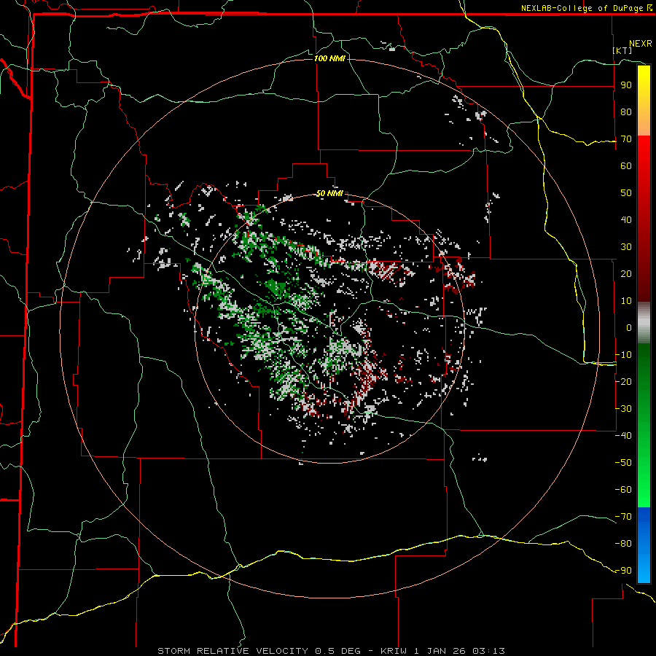Click the 90 value on velocity scale
This screenshot has height=656, width=656.
point(626,85)
